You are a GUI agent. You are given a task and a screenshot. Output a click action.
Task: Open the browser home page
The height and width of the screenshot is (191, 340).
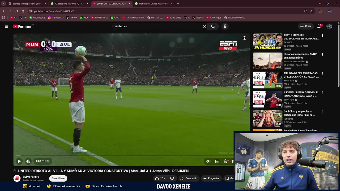[x=23, y=11]
